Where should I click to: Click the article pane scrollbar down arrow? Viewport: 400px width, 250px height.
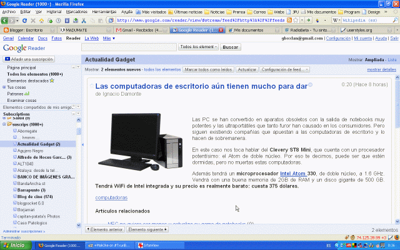tap(397, 221)
